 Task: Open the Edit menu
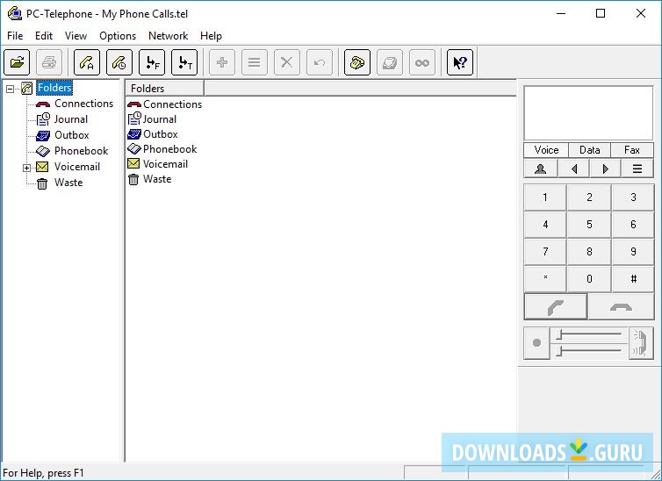44,36
